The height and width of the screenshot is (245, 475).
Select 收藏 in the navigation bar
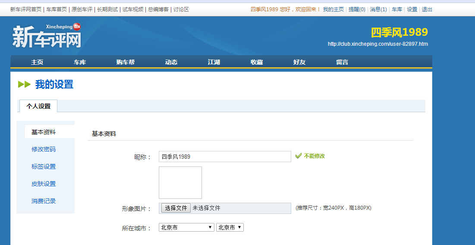(257, 63)
